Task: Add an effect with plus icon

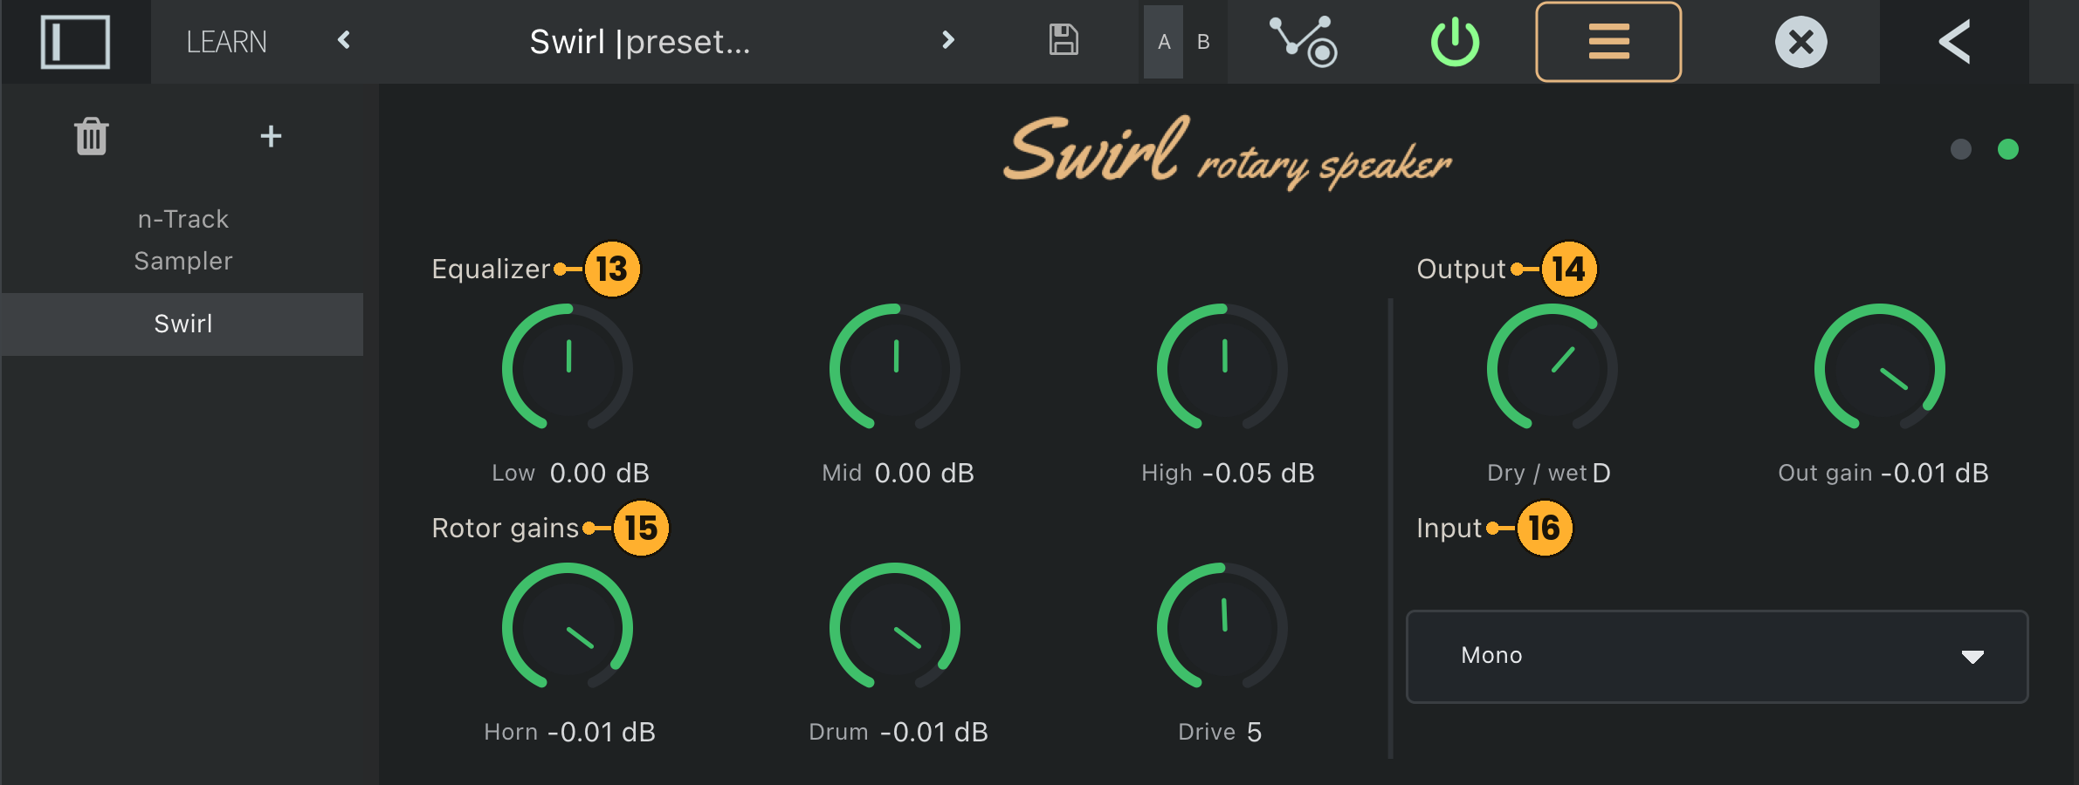Action: tap(271, 136)
